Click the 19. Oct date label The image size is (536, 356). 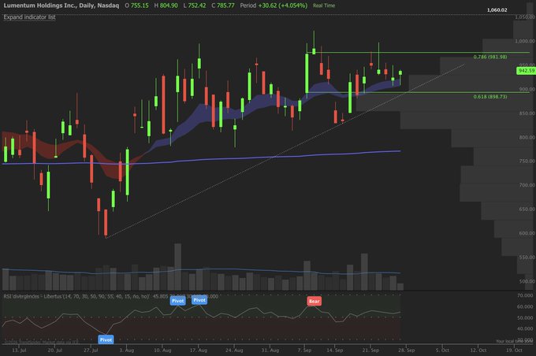tap(515, 350)
